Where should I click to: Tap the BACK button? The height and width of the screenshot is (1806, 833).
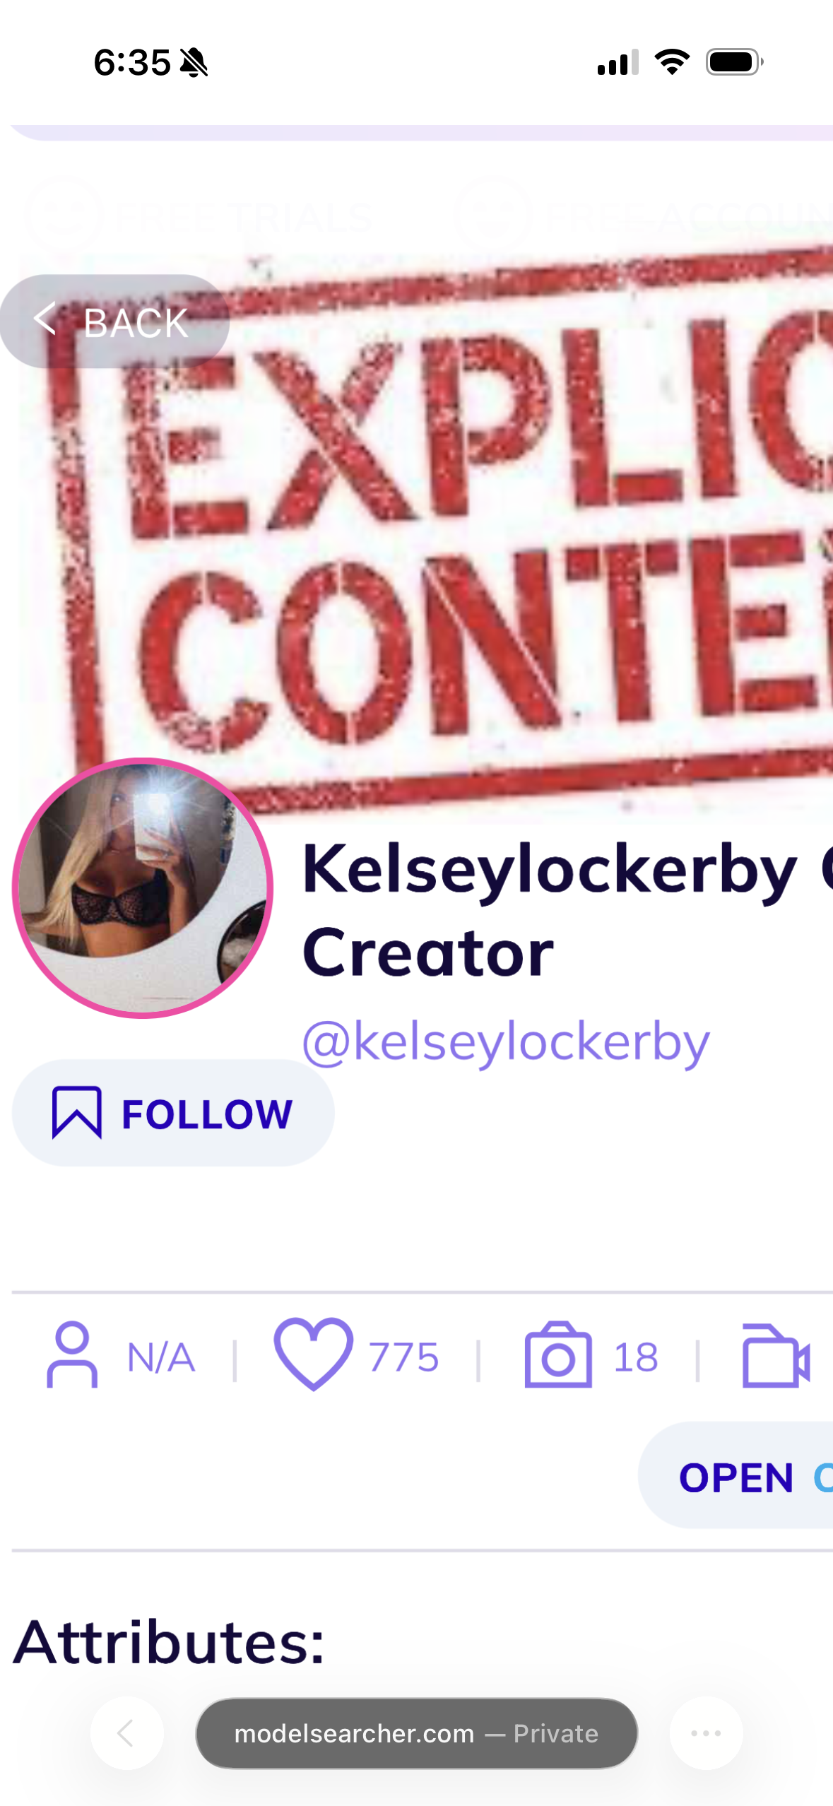click(x=114, y=321)
